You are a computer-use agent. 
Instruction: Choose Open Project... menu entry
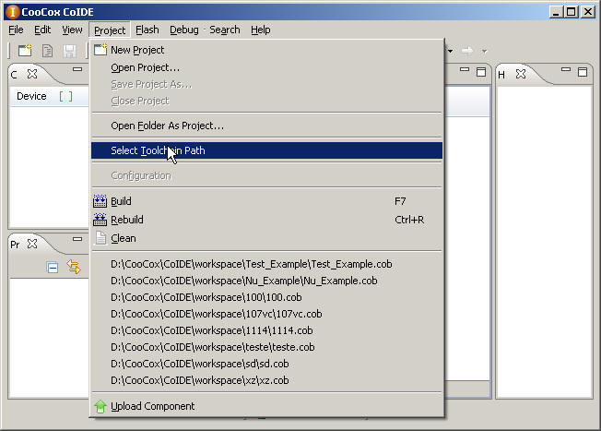pos(266,67)
